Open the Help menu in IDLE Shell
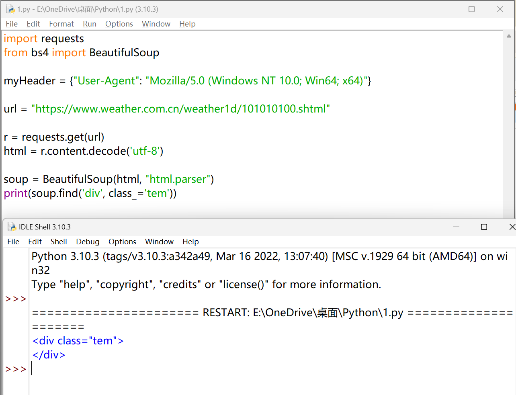 [x=190, y=242]
